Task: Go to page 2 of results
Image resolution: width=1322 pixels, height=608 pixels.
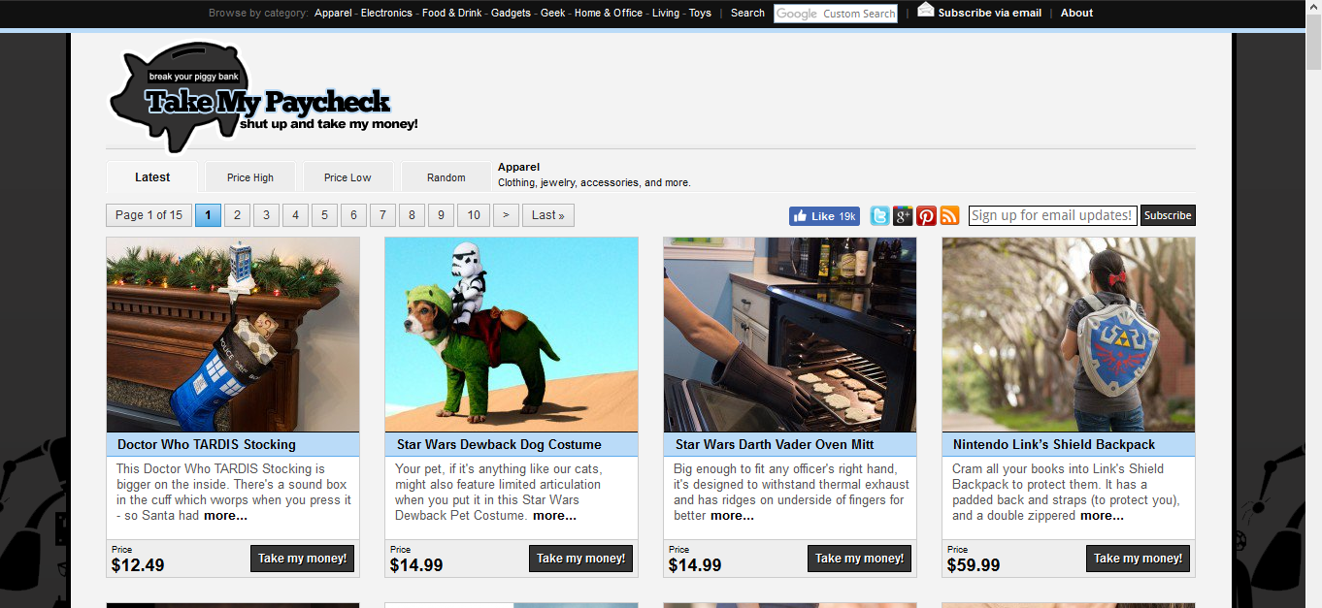Action: pyautogui.click(x=237, y=215)
